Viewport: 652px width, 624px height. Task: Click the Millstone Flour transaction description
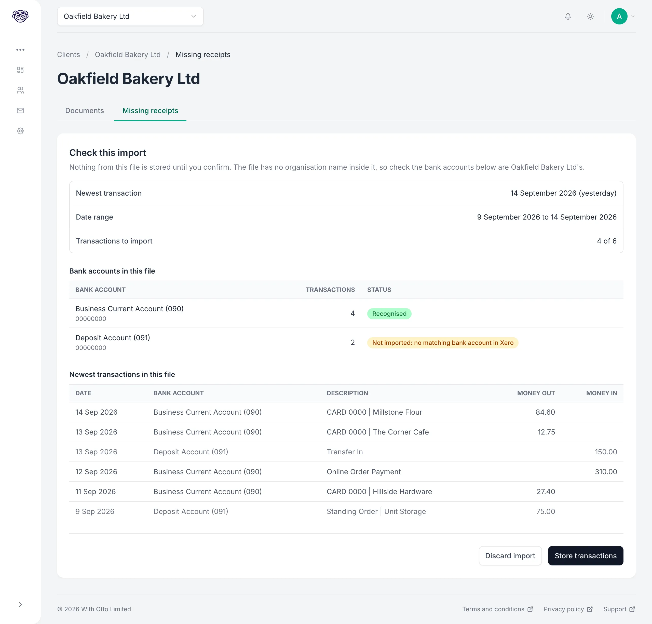click(x=374, y=412)
